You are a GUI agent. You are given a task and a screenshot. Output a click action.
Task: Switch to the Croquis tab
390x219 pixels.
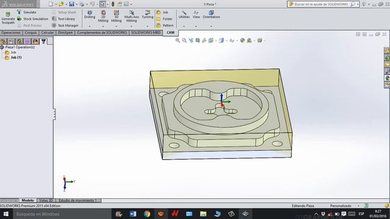tap(31, 32)
